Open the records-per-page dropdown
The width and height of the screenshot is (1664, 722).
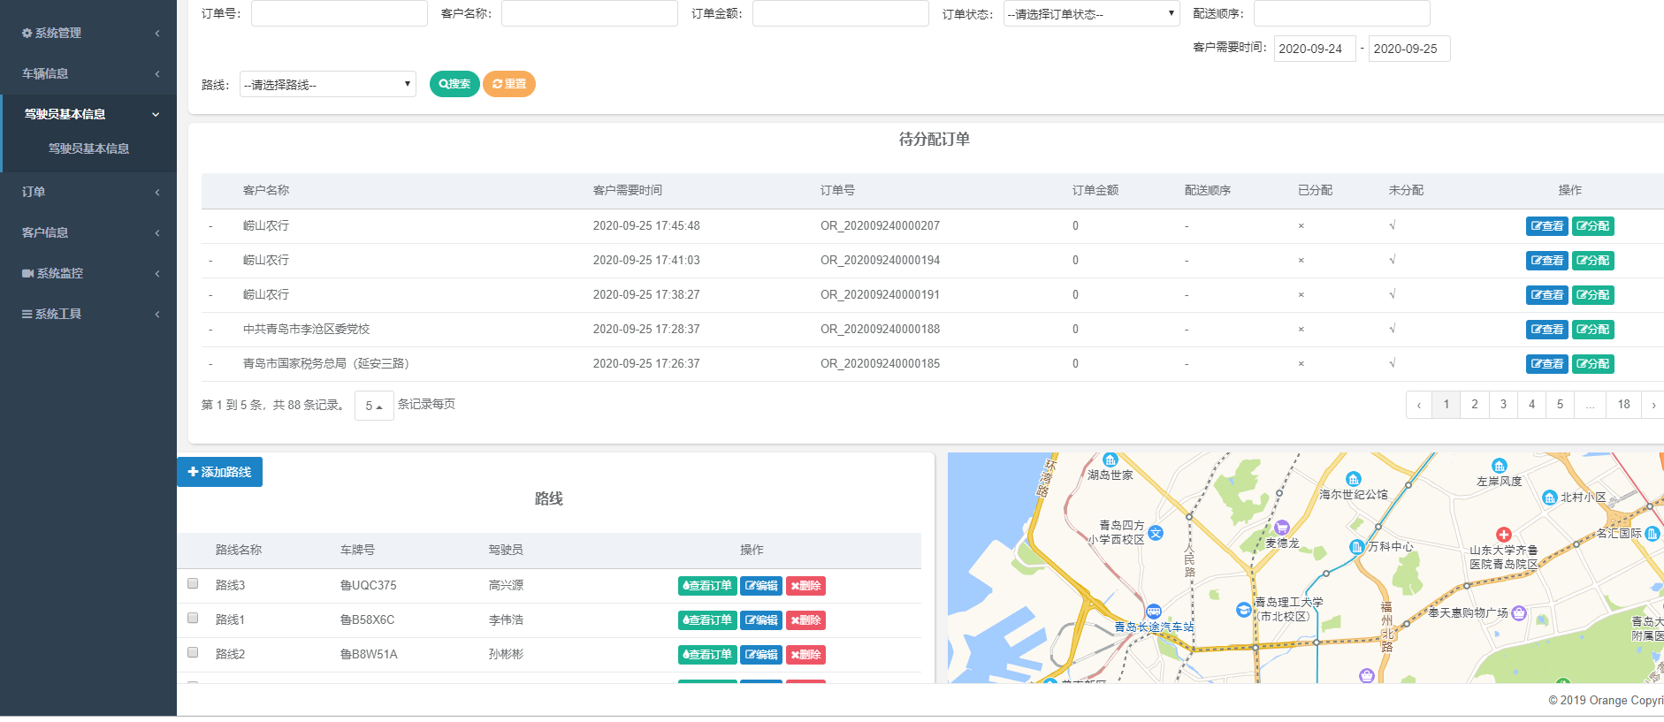[374, 406]
